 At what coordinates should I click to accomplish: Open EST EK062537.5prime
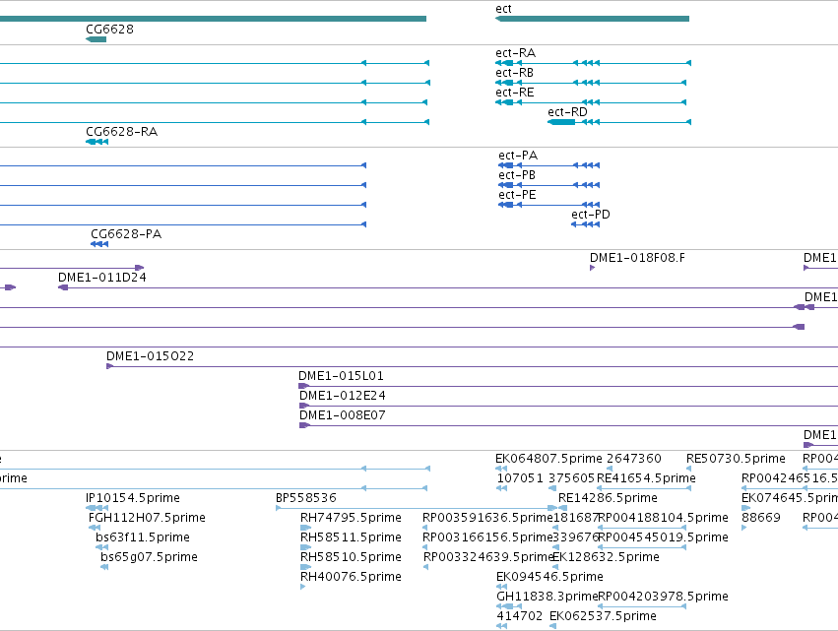point(603,616)
